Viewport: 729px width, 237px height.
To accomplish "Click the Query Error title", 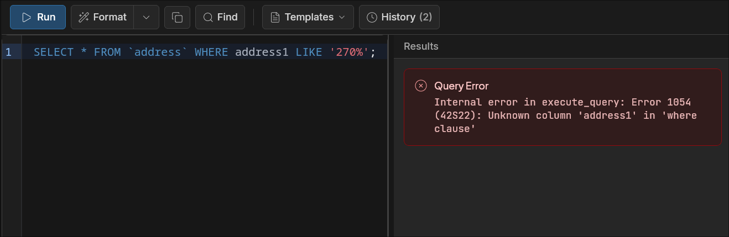I will 461,86.
